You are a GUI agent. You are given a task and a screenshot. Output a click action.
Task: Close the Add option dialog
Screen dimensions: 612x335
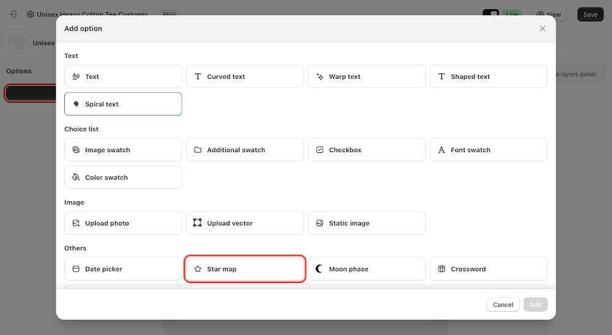pos(542,29)
